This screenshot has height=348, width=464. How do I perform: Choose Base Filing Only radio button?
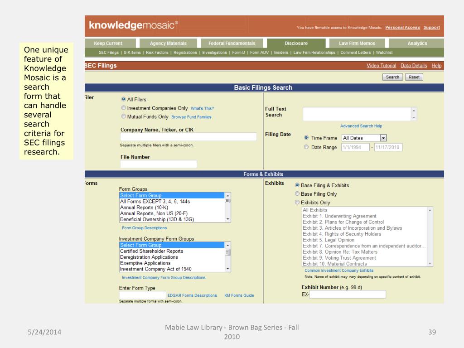tap(297, 193)
